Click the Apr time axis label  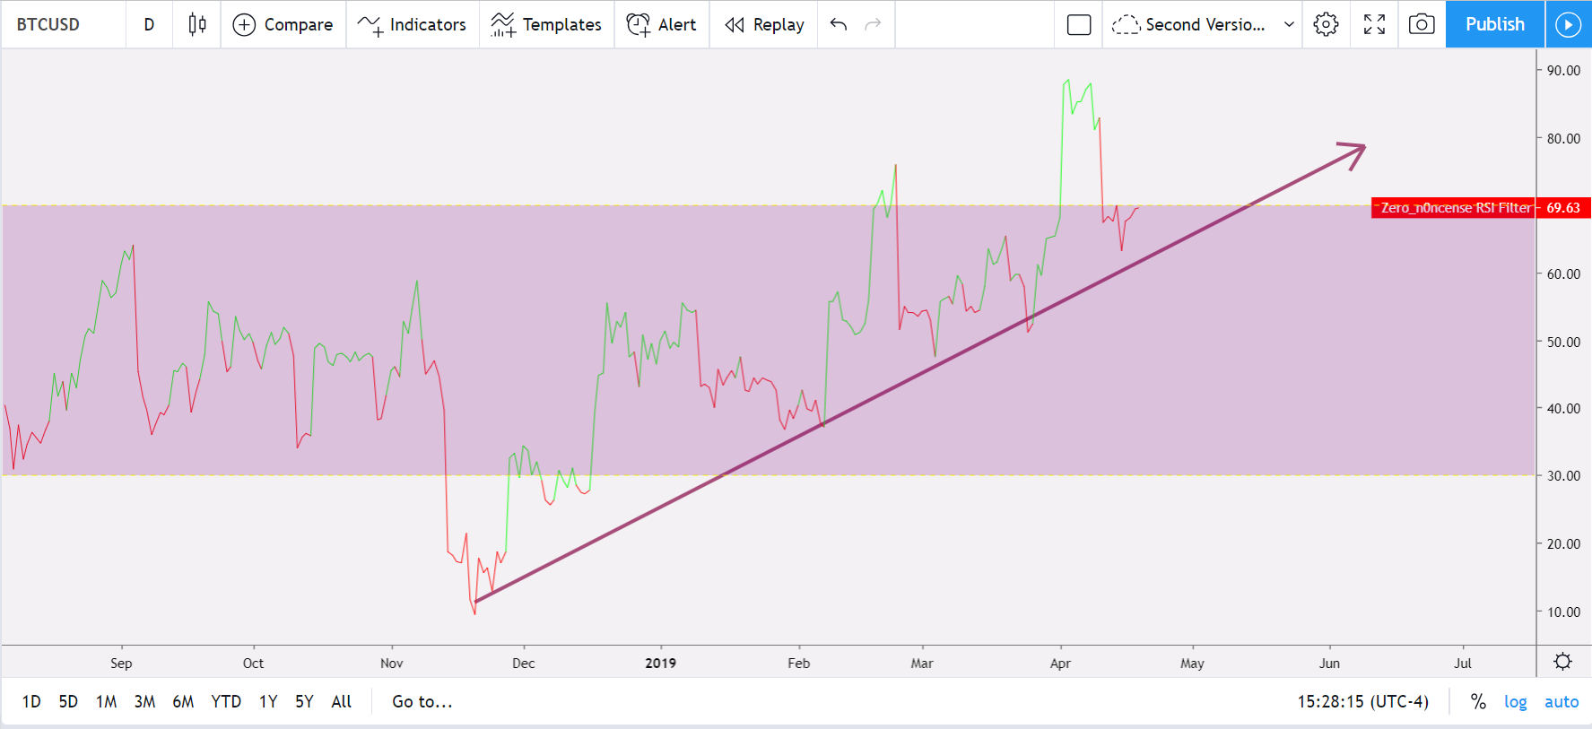[1060, 664]
